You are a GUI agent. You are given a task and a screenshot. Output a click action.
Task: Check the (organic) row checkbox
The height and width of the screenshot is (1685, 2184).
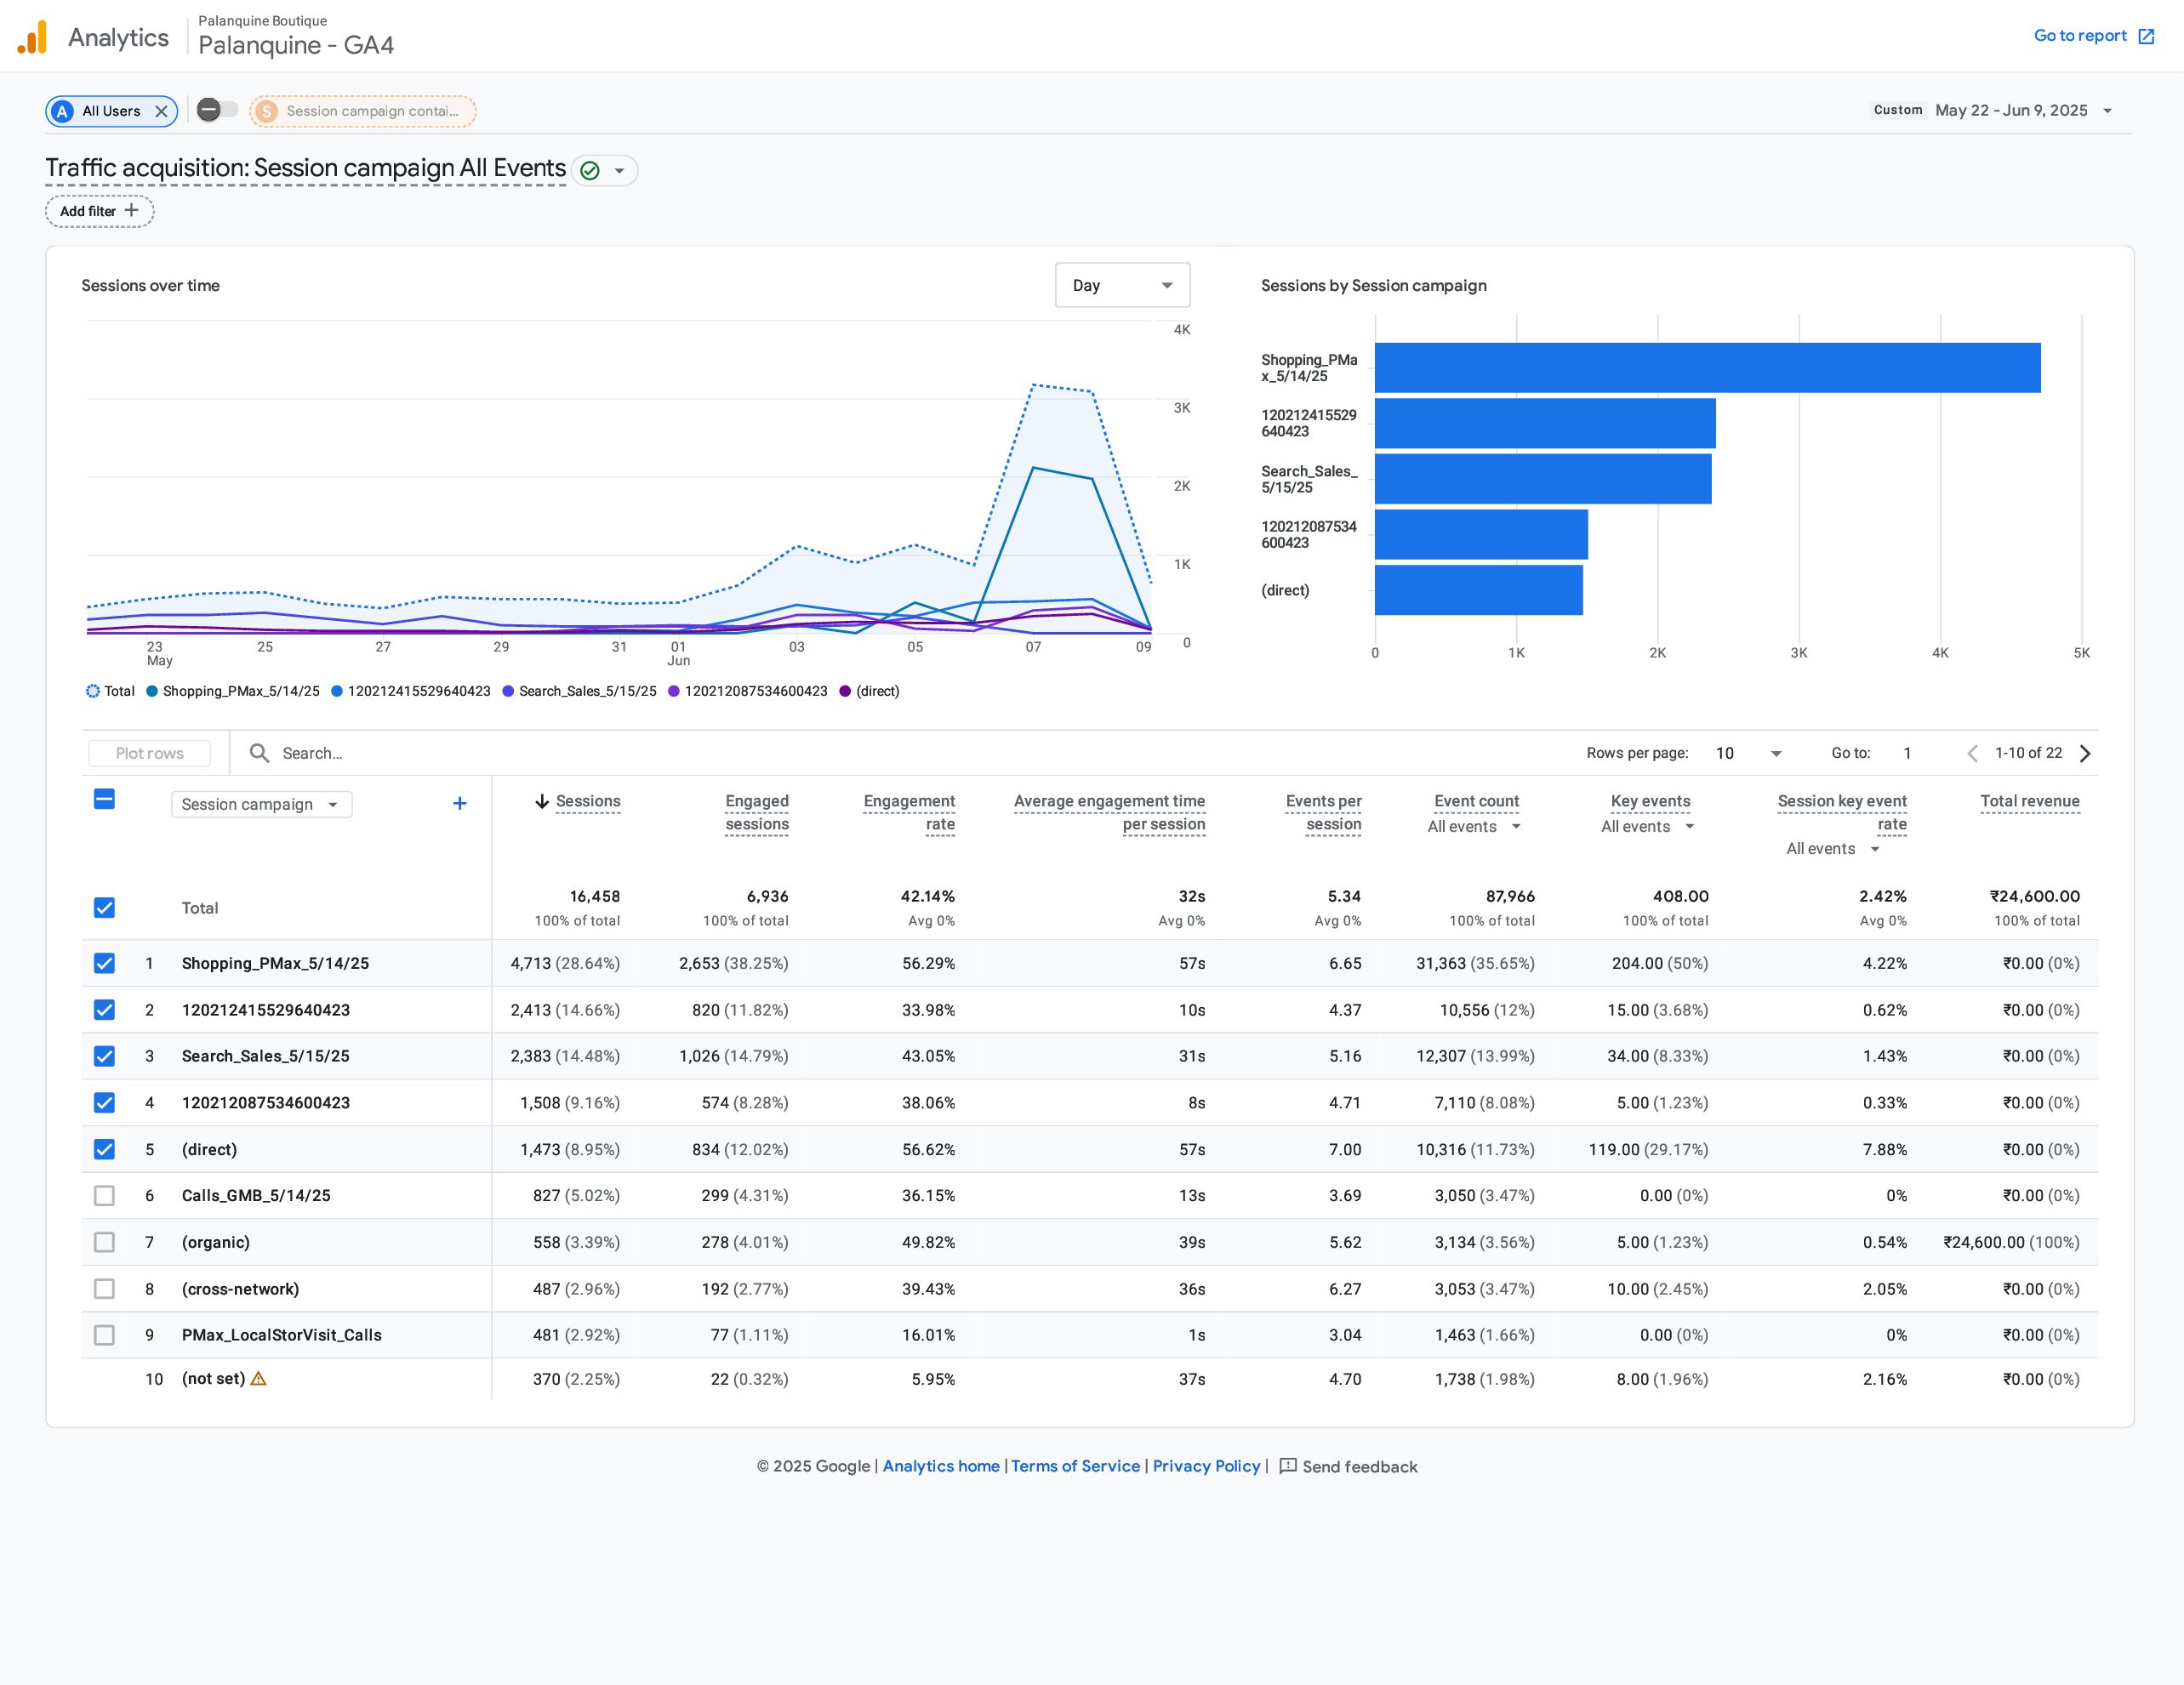tap(104, 1242)
